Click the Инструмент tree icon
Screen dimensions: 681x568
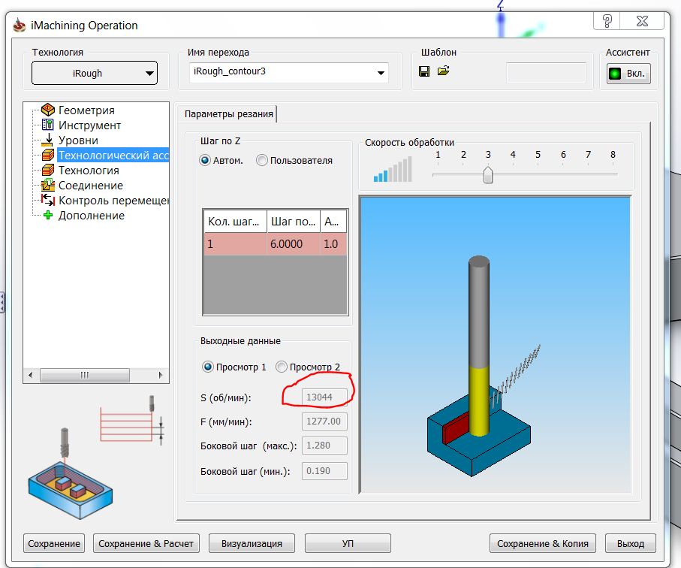click(48, 125)
